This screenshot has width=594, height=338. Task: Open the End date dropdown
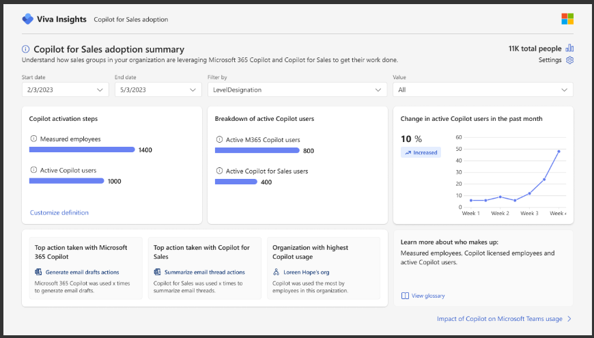click(158, 90)
